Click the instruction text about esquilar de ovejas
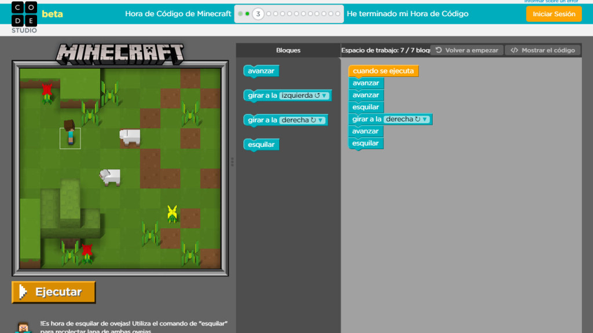The image size is (593, 333). pyautogui.click(x=134, y=327)
